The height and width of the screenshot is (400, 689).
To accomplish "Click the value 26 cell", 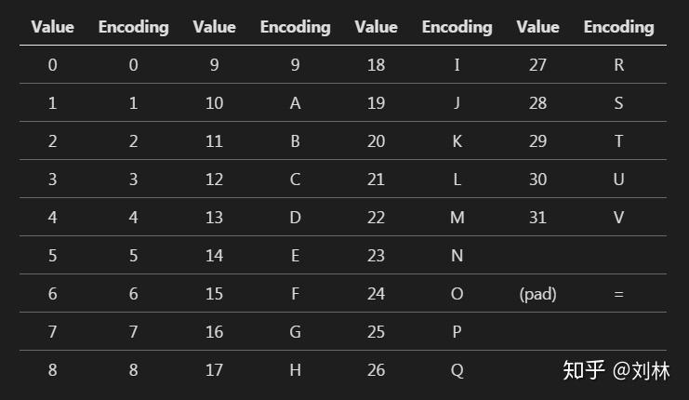I will (376, 370).
